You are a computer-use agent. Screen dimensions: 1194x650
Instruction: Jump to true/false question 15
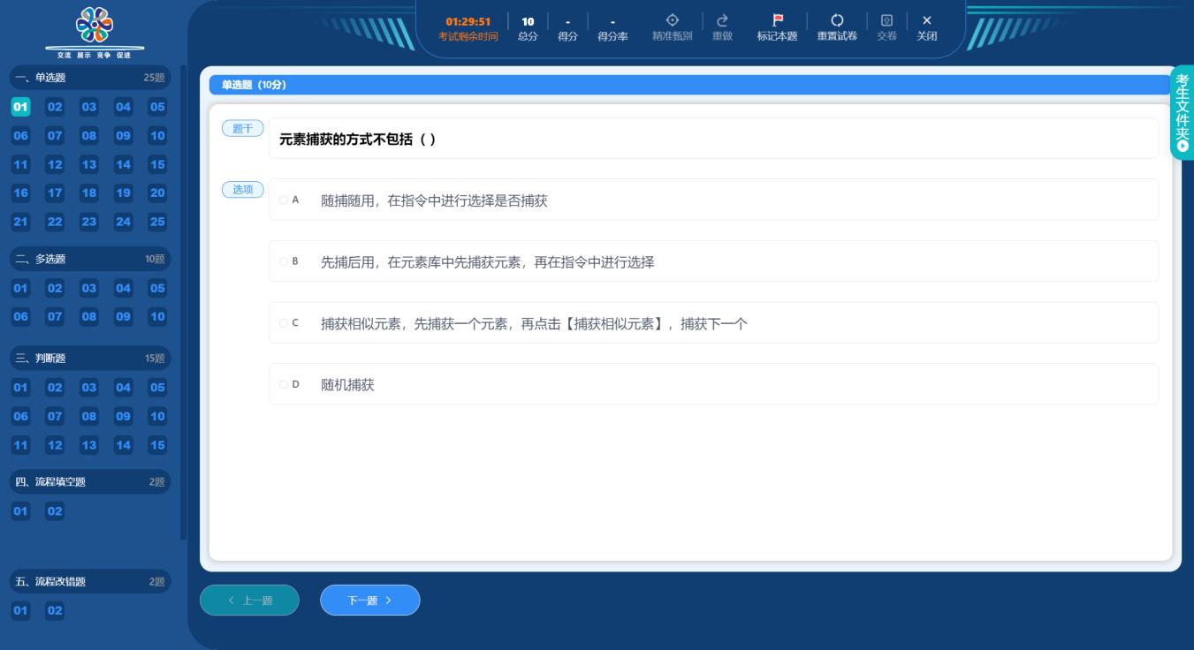pos(157,444)
